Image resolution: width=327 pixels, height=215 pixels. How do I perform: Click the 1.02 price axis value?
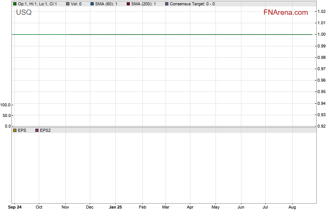[321, 11]
